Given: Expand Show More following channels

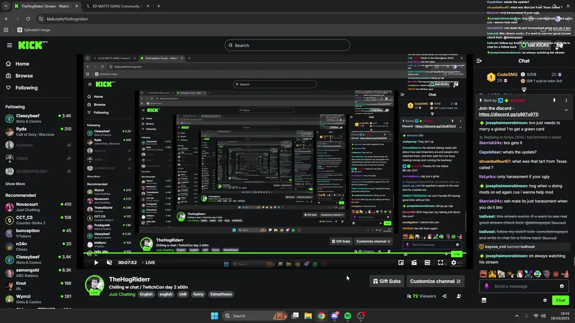Looking at the screenshot, I should coord(15,184).
